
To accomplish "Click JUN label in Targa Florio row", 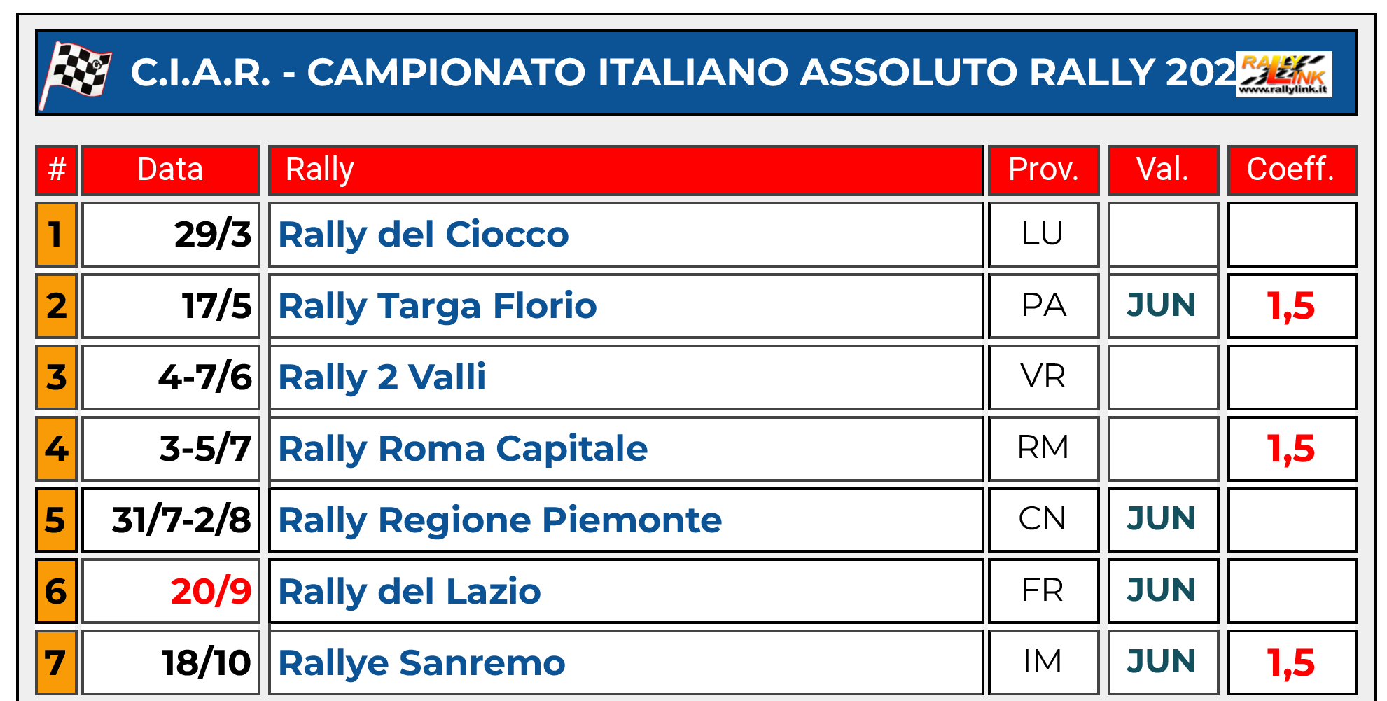I will (x=1162, y=305).
